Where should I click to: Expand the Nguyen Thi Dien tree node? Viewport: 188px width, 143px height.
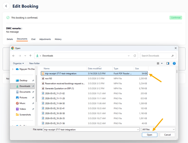pyautogui.click(x=13, y=69)
